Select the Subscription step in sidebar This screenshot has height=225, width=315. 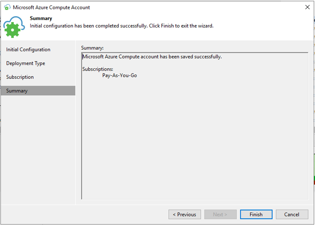[x=20, y=77]
